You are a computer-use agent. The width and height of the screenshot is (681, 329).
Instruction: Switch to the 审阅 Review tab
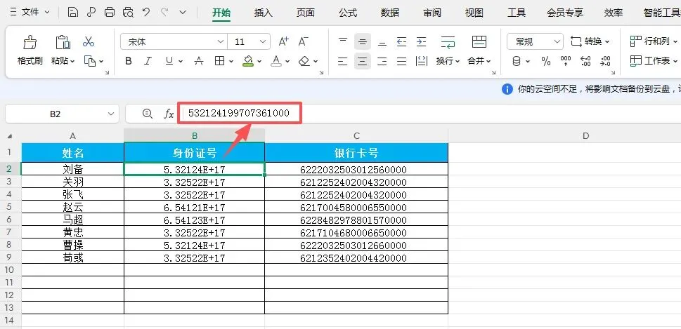coord(432,13)
